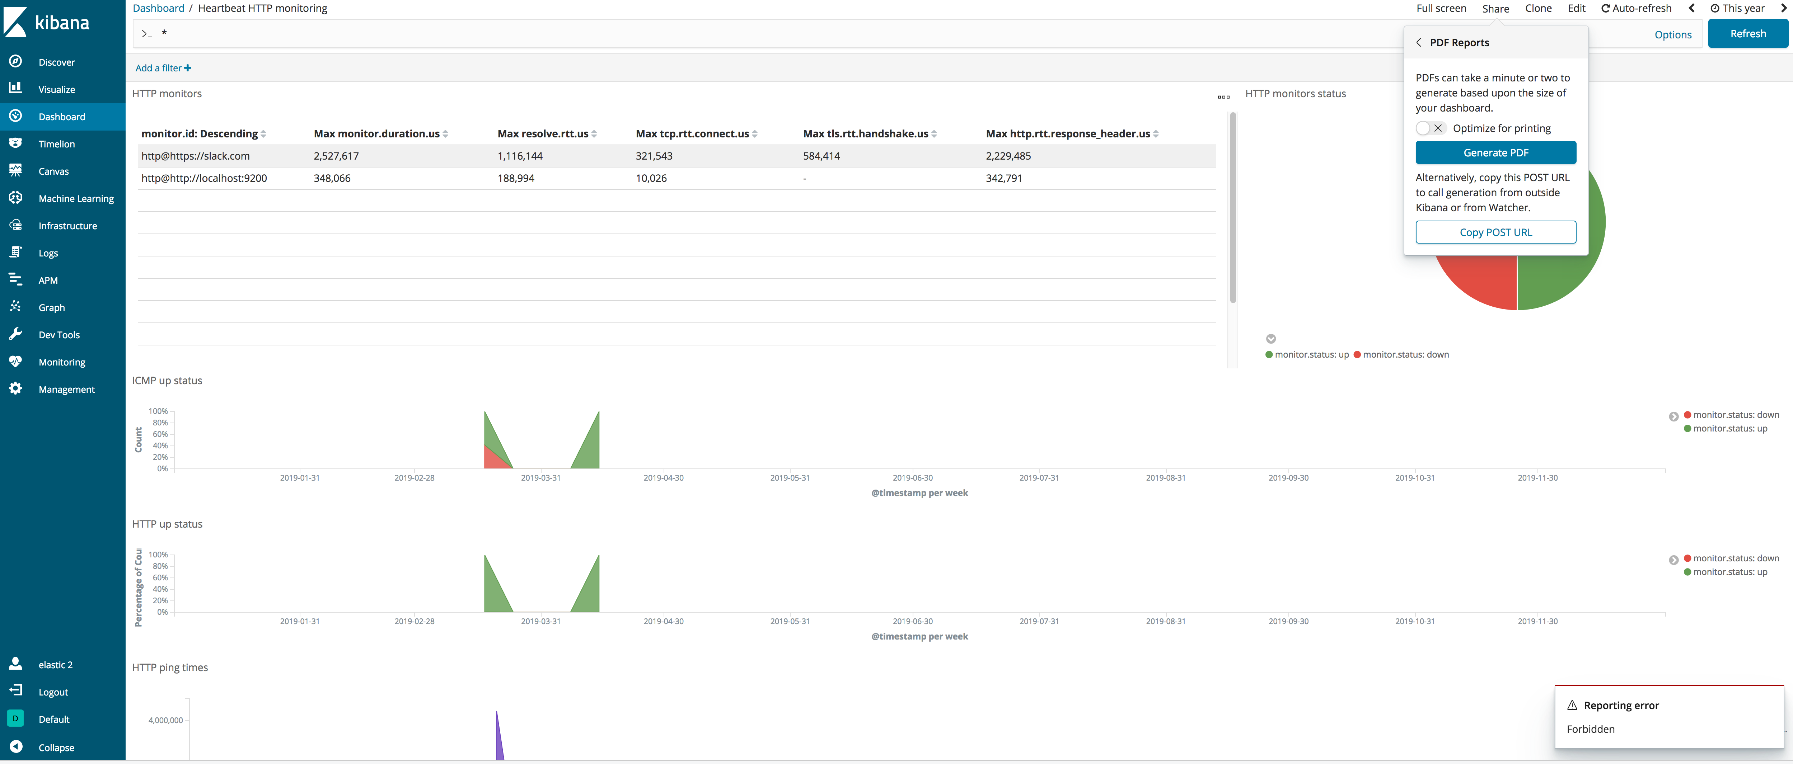Screen dimensions: 1793x764
Task: Open Machine Learning
Action: click(x=76, y=198)
